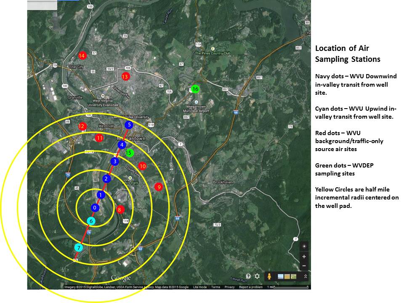
Task: Click The Pines Country Club marker icon
Action: pyautogui.click(x=213, y=48)
